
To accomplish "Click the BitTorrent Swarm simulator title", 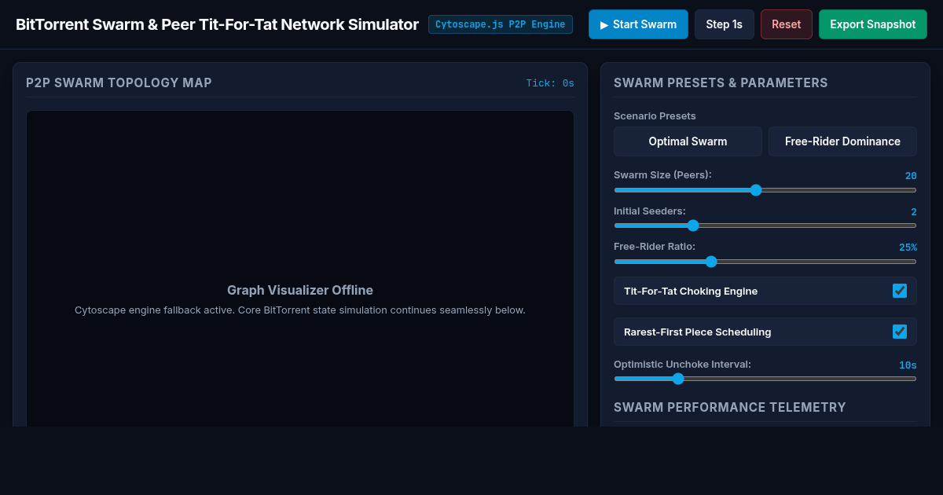I will pos(217,24).
